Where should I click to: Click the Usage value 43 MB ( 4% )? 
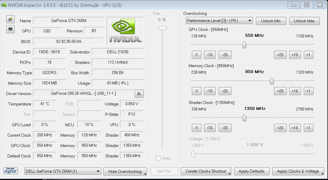118,83
